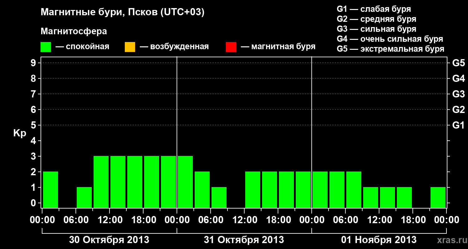Click the 30 Октября 00:00–03:00 bar (Kp 2)
The image size is (468, 249).
(x=51, y=190)
